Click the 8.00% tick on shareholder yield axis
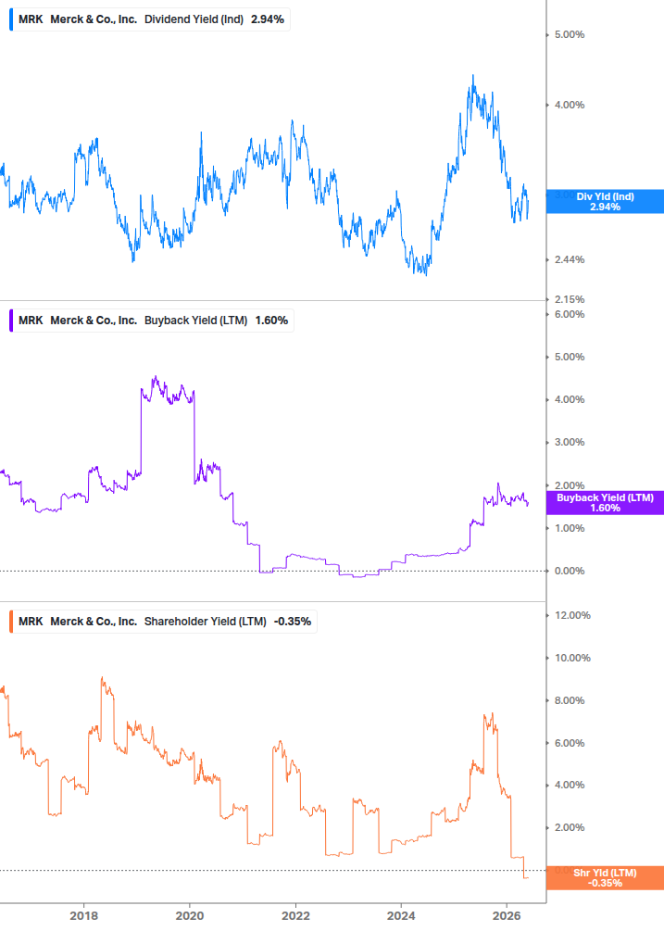This screenshot has height=931, width=664. click(570, 700)
